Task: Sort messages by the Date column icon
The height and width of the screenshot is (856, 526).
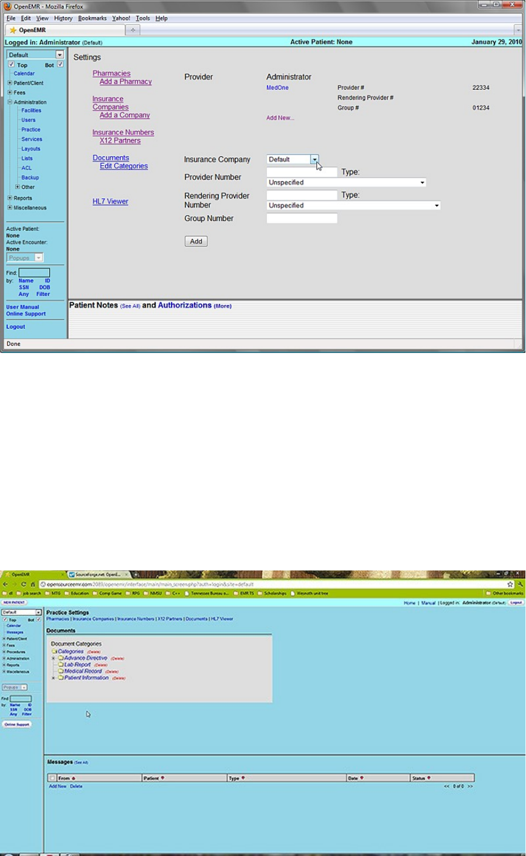Action: click(x=362, y=778)
